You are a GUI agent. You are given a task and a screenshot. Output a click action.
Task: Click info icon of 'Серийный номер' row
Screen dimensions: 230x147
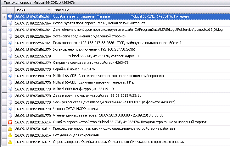pos(10,69)
